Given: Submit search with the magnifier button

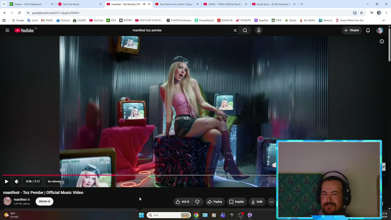Looking at the screenshot, I should click(245, 30).
